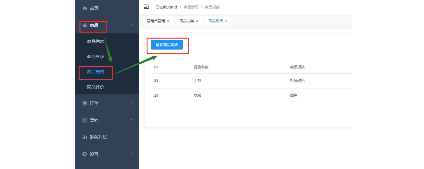Click the home icon in sidebar

pos(85,8)
